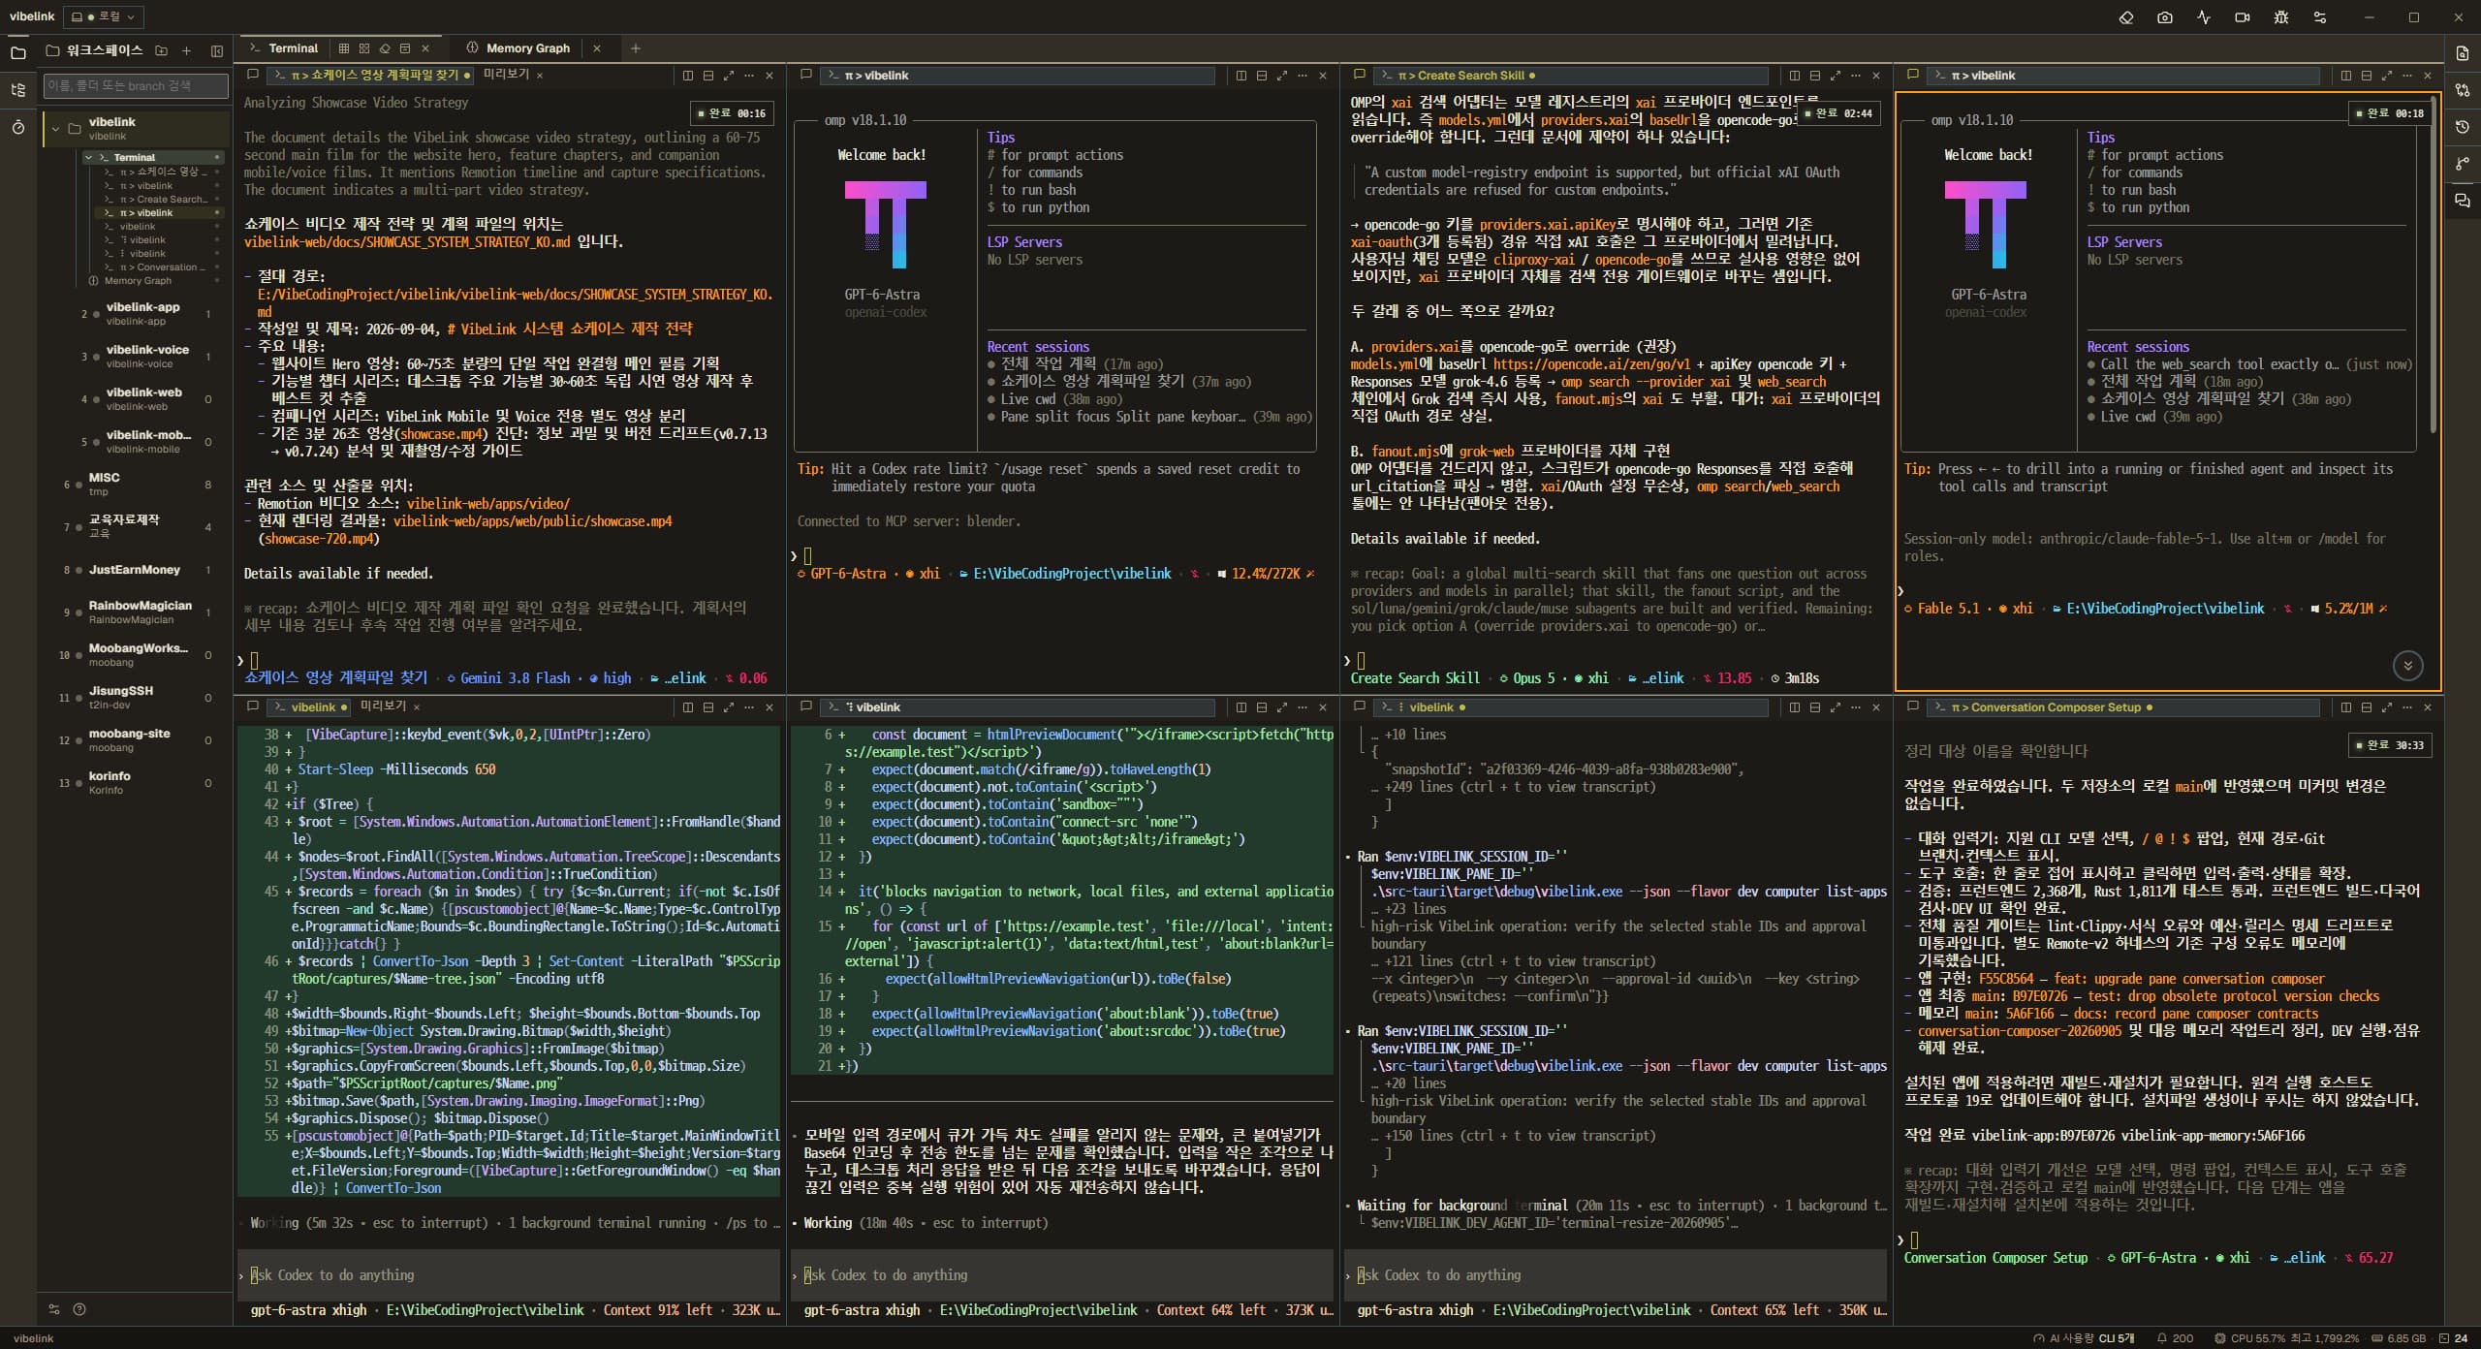
Task: Open the 미리보기 tab in bottom-left vibelink pane
Action: pyautogui.click(x=383, y=706)
